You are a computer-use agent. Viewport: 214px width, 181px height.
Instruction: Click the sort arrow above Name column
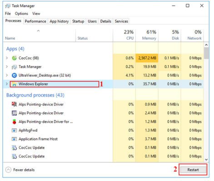click(x=39, y=31)
